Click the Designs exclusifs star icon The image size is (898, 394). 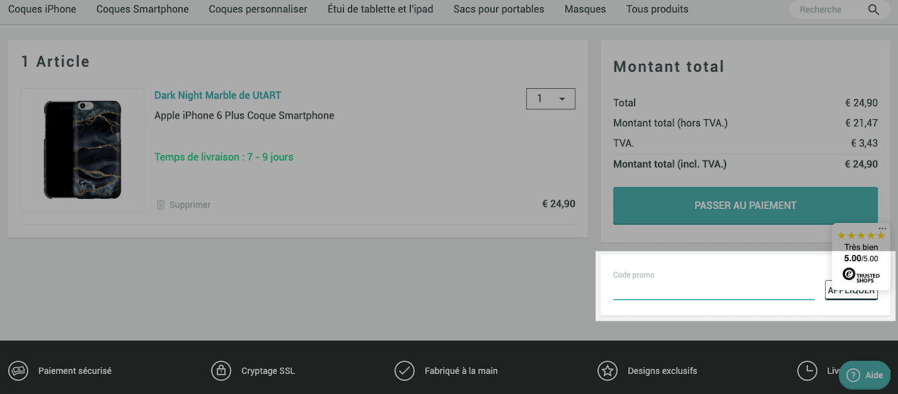coord(607,371)
